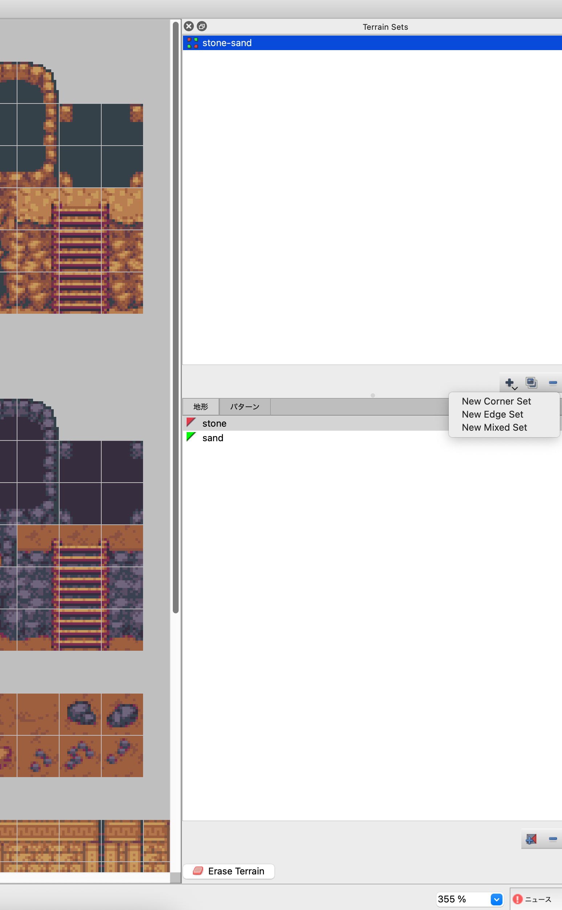
Task: Click the red news warning icon
Action: tap(517, 899)
